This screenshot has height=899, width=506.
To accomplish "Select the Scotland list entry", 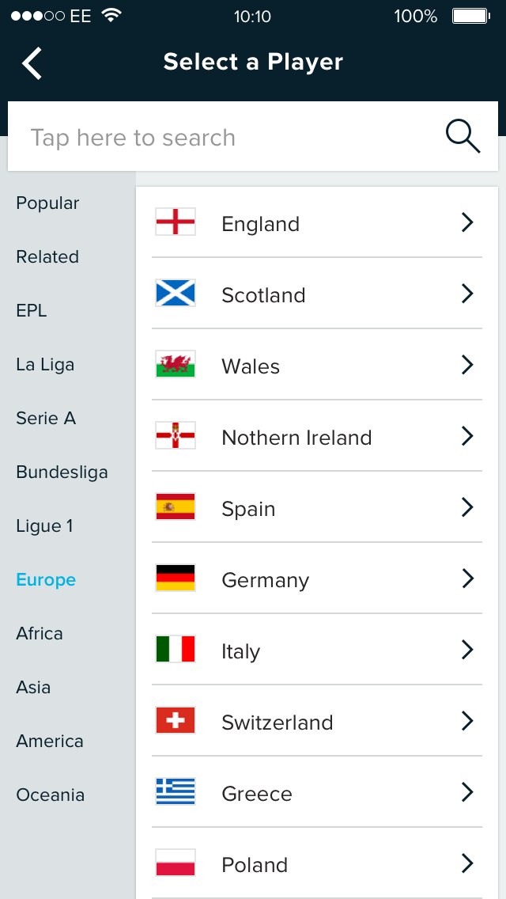I will point(316,294).
